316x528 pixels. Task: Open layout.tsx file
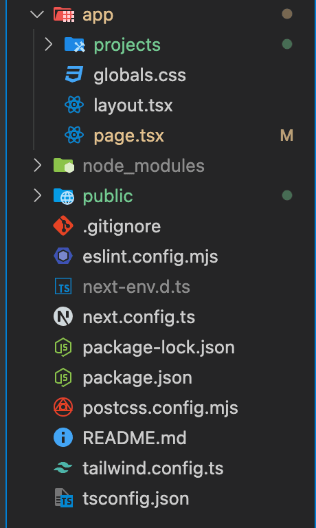(x=133, y=105)
